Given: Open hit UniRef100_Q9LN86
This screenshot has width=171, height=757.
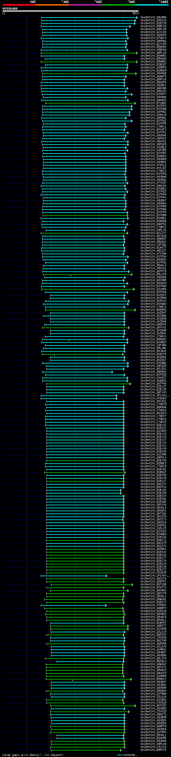Looking at the screenshot, I should [x=153, y=17].
